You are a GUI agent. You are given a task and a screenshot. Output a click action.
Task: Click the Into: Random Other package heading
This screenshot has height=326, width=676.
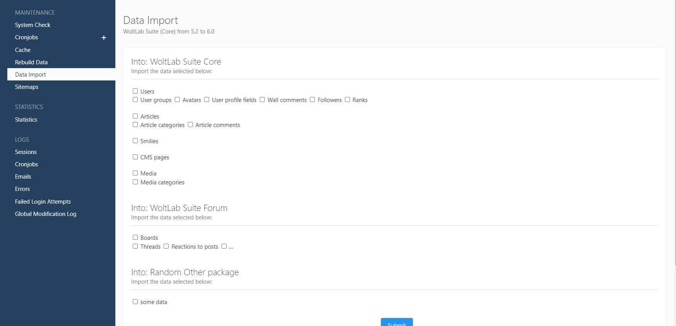point(185,272)
